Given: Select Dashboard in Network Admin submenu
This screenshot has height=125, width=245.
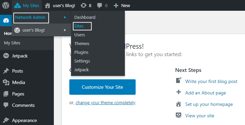Looking at the screenshot, I should point(85,17).
